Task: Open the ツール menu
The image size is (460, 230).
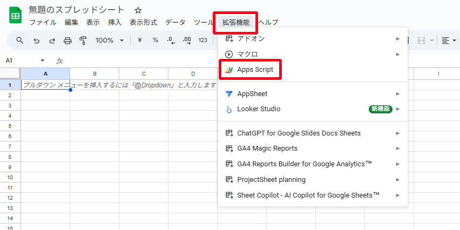Action: click(202, 22)
